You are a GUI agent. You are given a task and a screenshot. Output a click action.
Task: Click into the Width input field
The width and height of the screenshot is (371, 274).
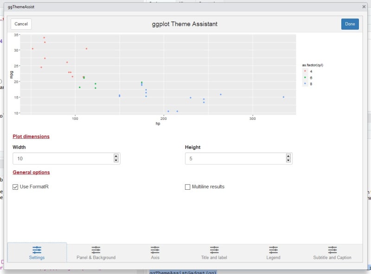[x=66, y=158]
